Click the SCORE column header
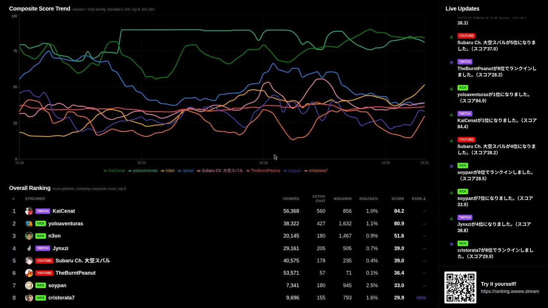The height and width of the screenshot is (308, 548). pyautogui.click(x=398, y=198)
